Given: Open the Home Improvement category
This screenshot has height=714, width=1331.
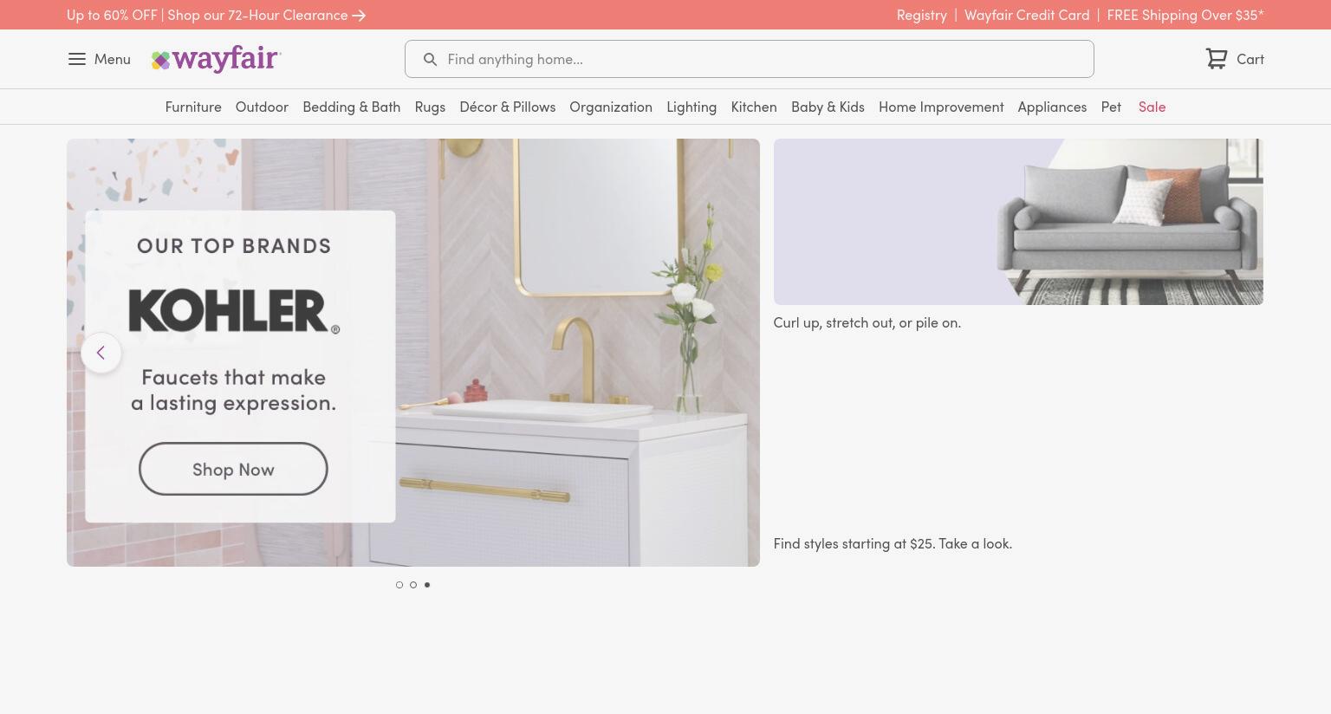Looking at the screenshot, I should tap(941, 107).
